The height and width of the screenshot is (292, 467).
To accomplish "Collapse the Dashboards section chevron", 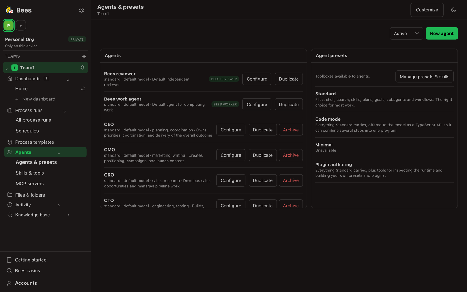I will pyautogui.click(x=68, y=80).
